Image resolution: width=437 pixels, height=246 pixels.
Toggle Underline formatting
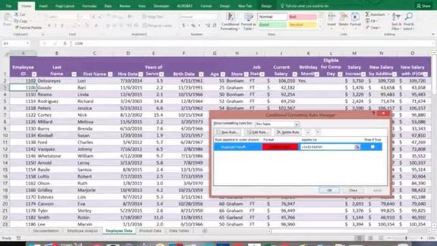[x=62, y=25]
